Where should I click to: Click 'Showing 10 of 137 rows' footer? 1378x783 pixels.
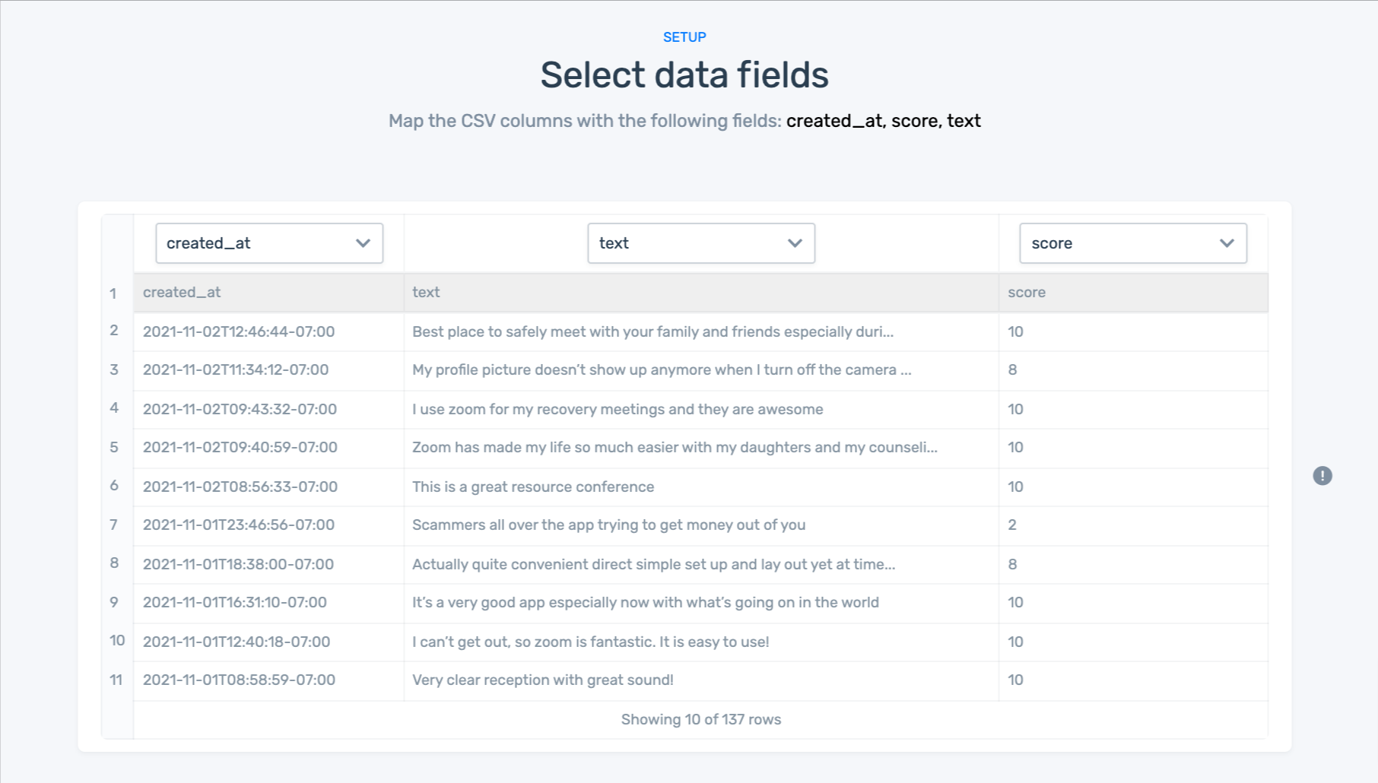click(x=700, y=720)
